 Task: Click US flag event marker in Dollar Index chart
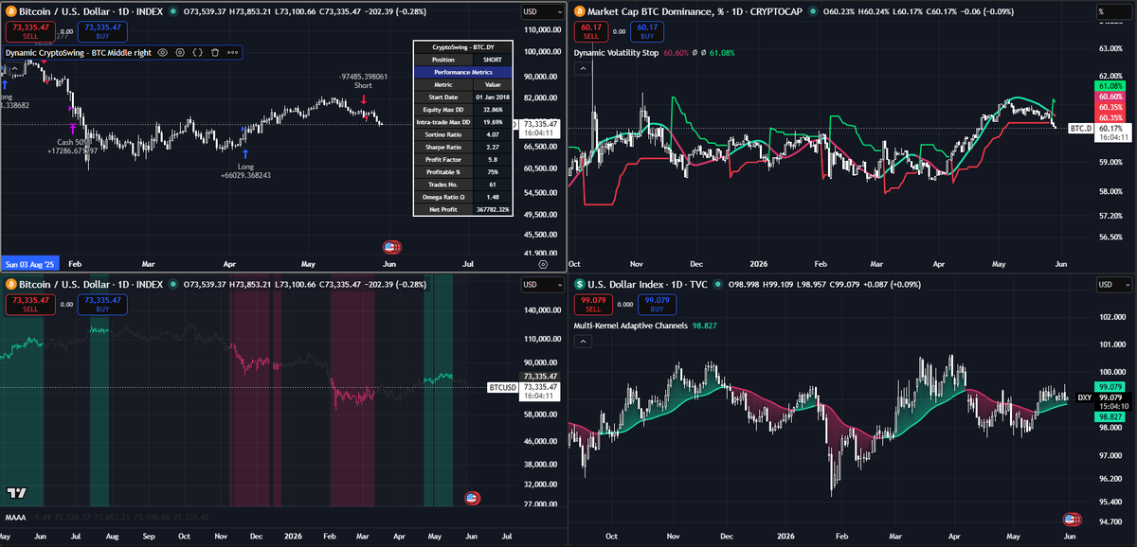1072,519
